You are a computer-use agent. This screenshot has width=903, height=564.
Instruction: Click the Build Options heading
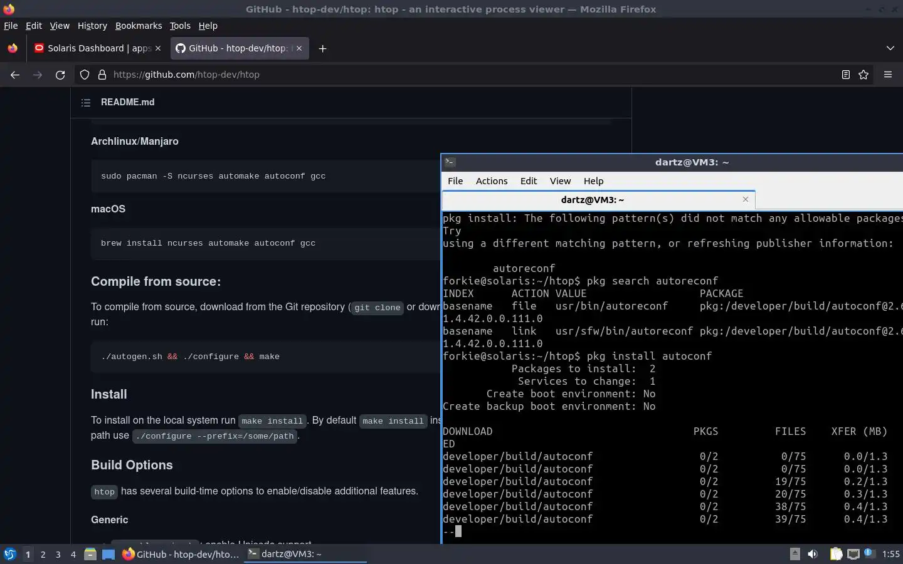pos(132,465)
